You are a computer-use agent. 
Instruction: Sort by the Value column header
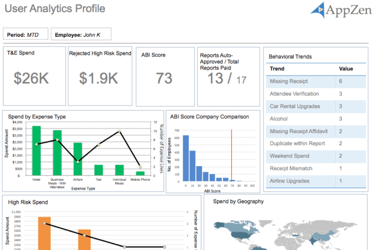(x=346, y=69)
